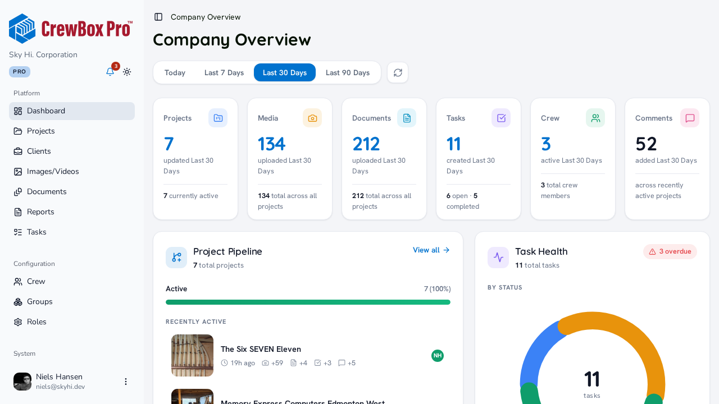Toggle the sidebar panel icon
Viewport: 719px width, 404px height.
[158, 17]
